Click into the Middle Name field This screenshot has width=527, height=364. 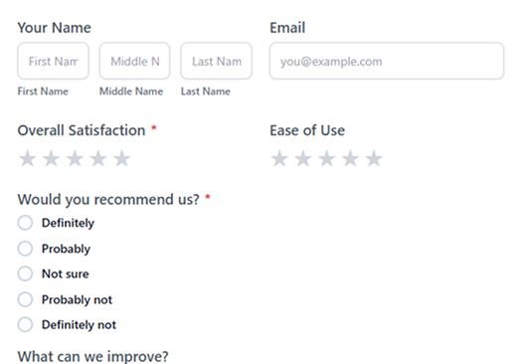click(135, 61)
